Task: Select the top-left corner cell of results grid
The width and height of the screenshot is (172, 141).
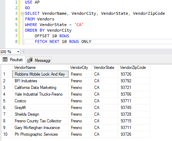Action: pos(7,68)
